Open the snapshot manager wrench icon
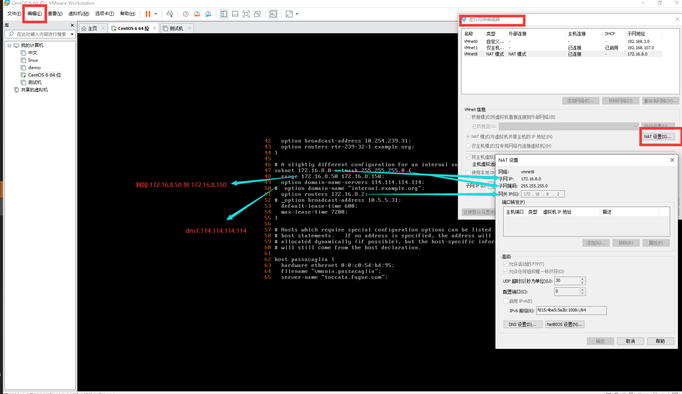 click(208, 14)
